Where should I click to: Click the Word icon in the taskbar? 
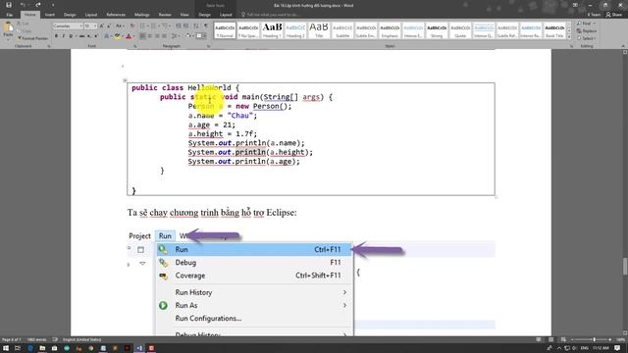pos(139,348)
